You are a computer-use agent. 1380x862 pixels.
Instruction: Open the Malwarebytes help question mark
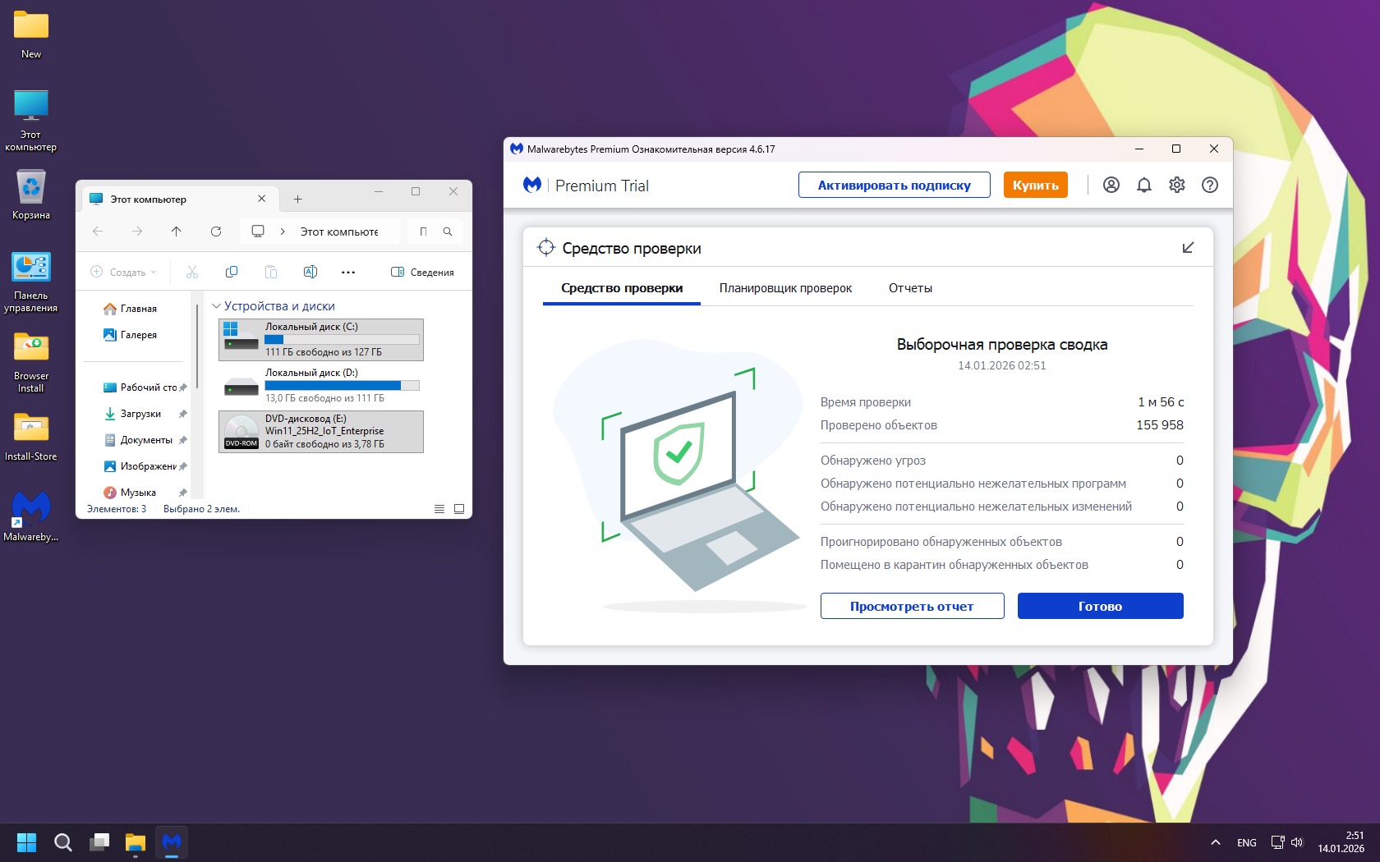[1209, 185]
